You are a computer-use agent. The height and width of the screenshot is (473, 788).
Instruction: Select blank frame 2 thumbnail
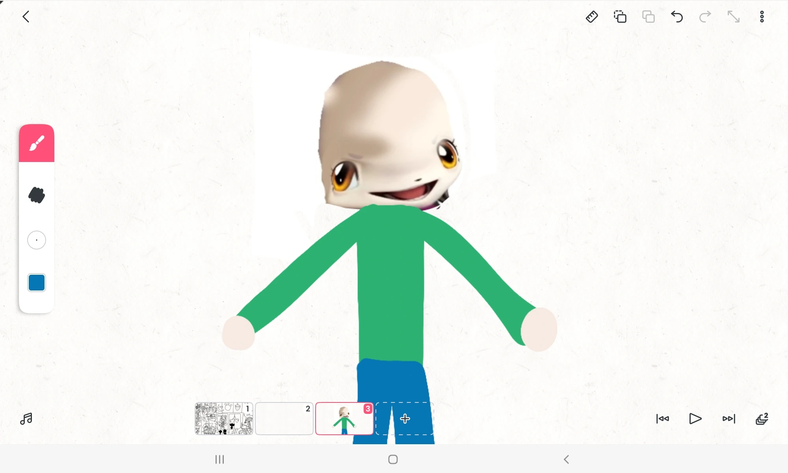pyautogui.click(x=284, y=419)
